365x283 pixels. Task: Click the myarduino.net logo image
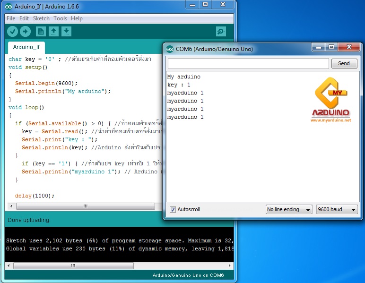(331, 102)
